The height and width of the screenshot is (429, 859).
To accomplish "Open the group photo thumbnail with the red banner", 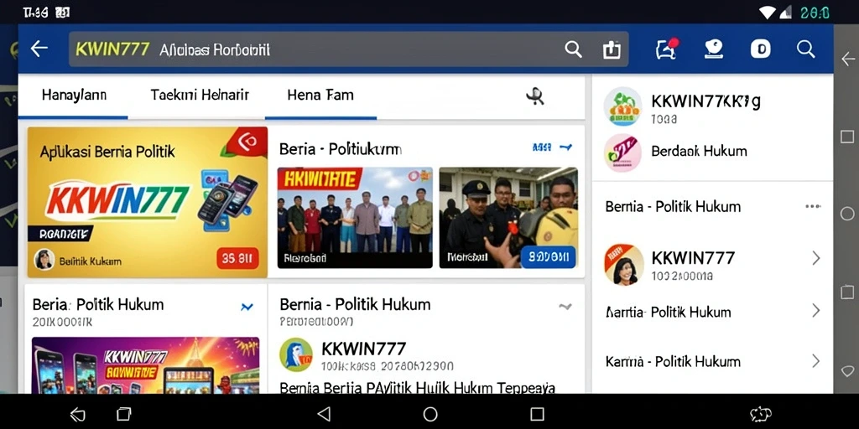I will click(x=355, y=218).
